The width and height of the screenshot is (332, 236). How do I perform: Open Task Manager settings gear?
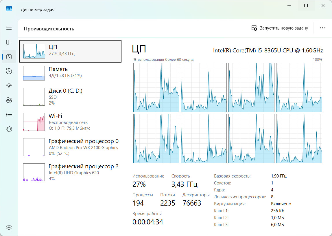pyautogui.click(x=9, y=227)
